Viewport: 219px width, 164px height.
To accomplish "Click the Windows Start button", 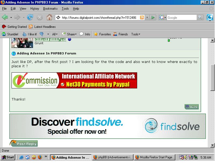I will point(8,157).
